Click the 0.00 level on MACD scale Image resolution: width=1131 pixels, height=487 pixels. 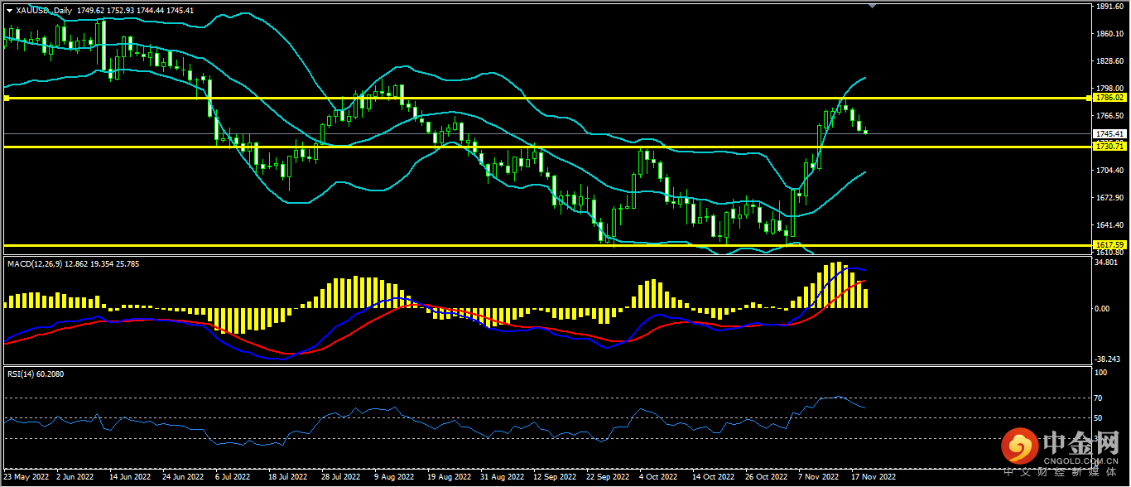(x=1101, y=308)
